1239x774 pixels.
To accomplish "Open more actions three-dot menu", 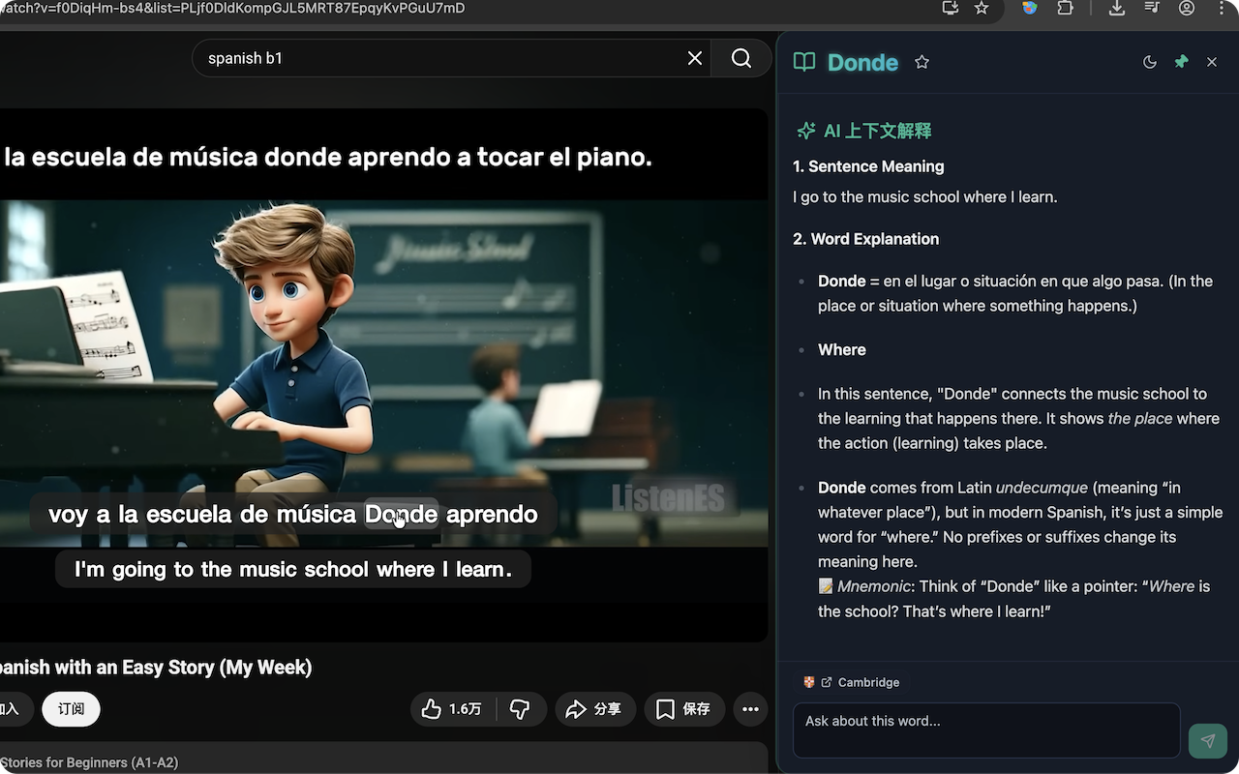I will click(x=750, y=709).
